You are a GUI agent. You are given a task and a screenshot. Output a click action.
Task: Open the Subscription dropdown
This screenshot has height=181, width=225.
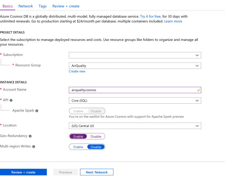coord(135,55)
